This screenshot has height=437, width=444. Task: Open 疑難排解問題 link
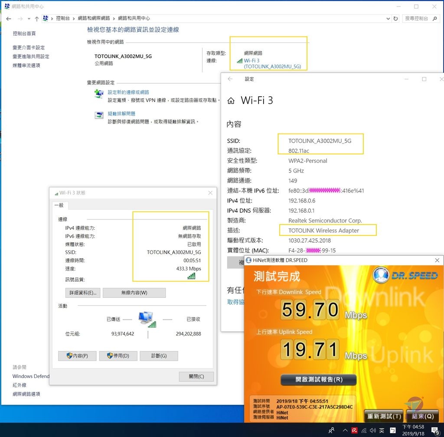click(121, 114)
